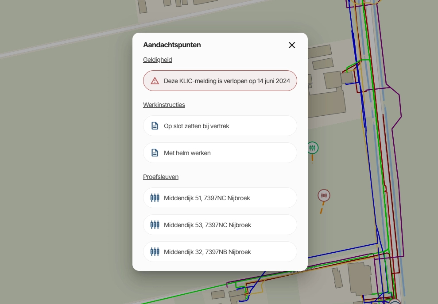This screenshot has width=438, height=304.
Task: Click trench icon beside Middendijk 32
Action: [x=155, y=252]
